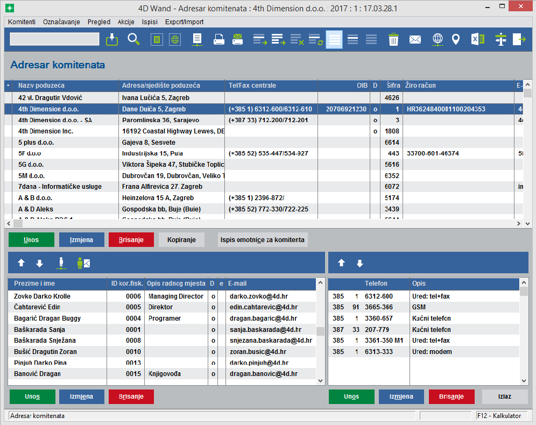The image size is (536, 425).
Task: Click the list with green X icon
Action: click(x=297, y=39)
